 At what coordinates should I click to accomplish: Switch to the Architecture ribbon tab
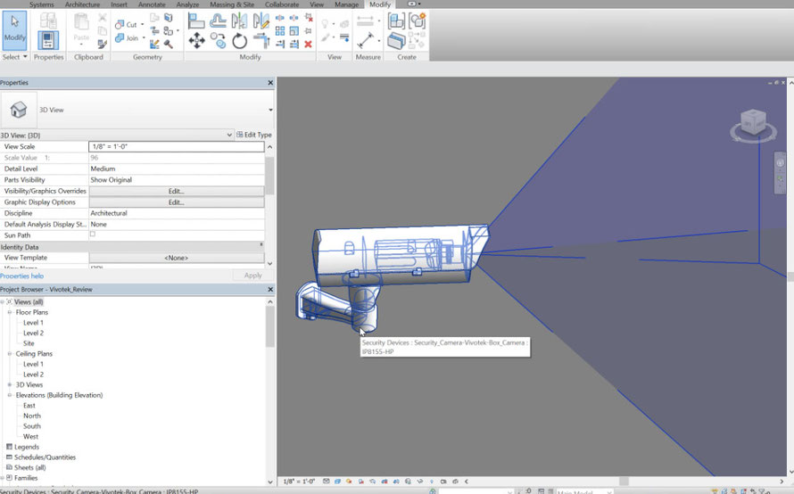click(82, 4)
